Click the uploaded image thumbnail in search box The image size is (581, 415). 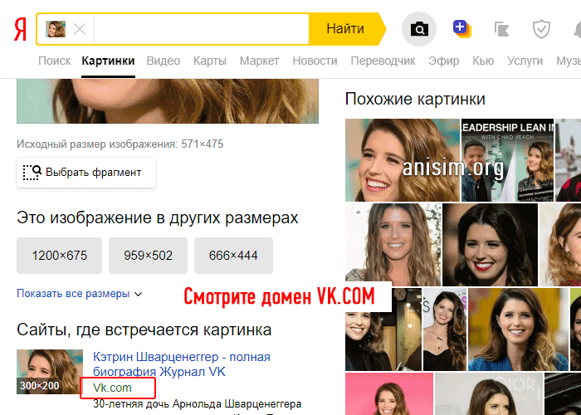[56, 29]
